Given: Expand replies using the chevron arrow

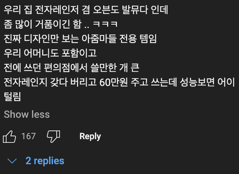Looking at the screenshot, I should [x=12, y=161].
